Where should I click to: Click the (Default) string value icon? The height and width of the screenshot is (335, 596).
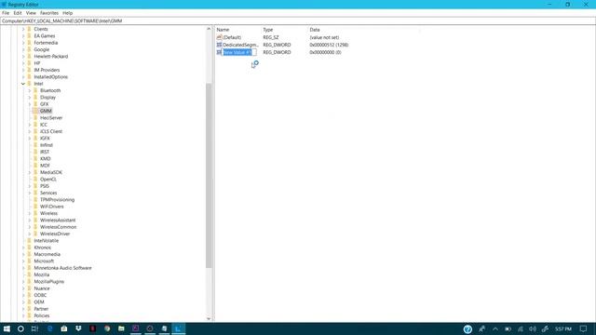click(x=219, y=37)
